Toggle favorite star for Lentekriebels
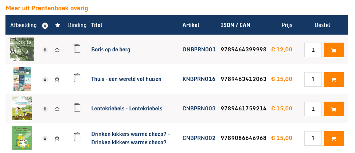355x153 pixels. tap(57, 109)
